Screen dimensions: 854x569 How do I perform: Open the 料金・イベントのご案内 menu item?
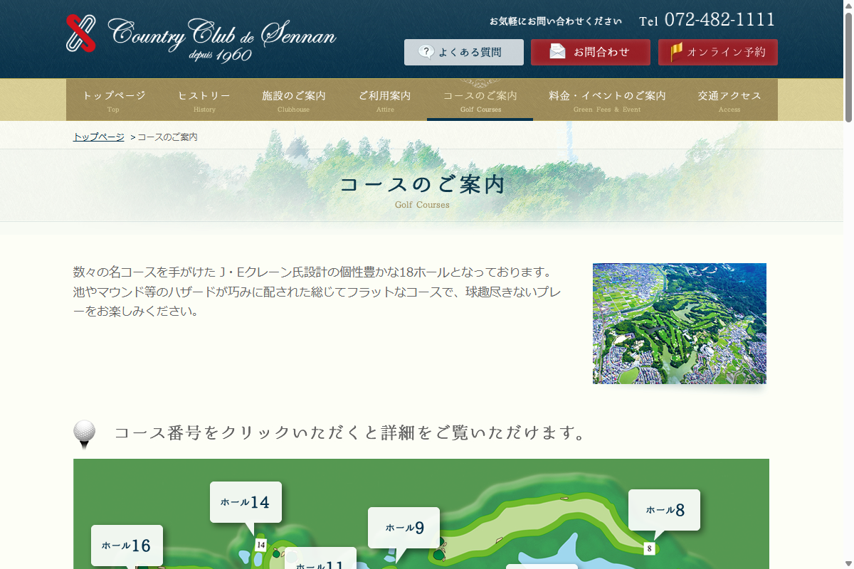click(607, 100)
